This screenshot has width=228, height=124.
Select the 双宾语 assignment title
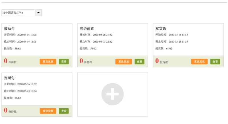pos(161,28)
